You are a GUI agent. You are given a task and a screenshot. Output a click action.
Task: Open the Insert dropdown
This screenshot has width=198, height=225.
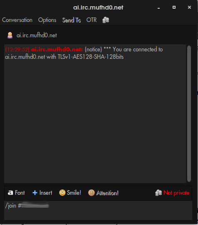42,193
